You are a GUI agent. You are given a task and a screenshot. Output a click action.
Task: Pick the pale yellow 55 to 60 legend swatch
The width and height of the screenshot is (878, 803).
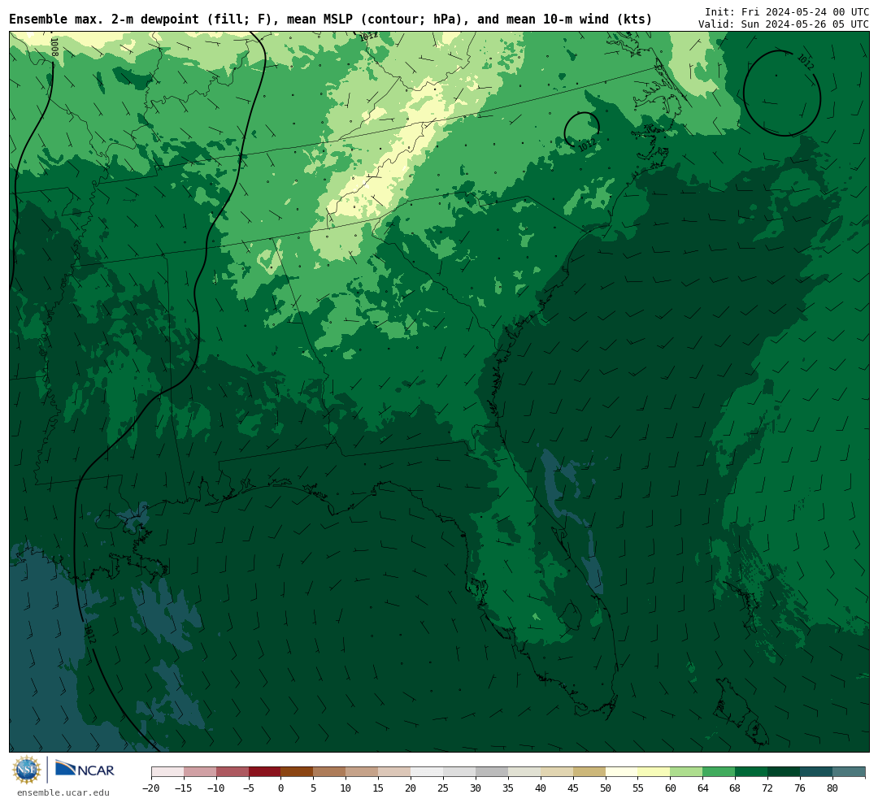(x=654, y=772)
